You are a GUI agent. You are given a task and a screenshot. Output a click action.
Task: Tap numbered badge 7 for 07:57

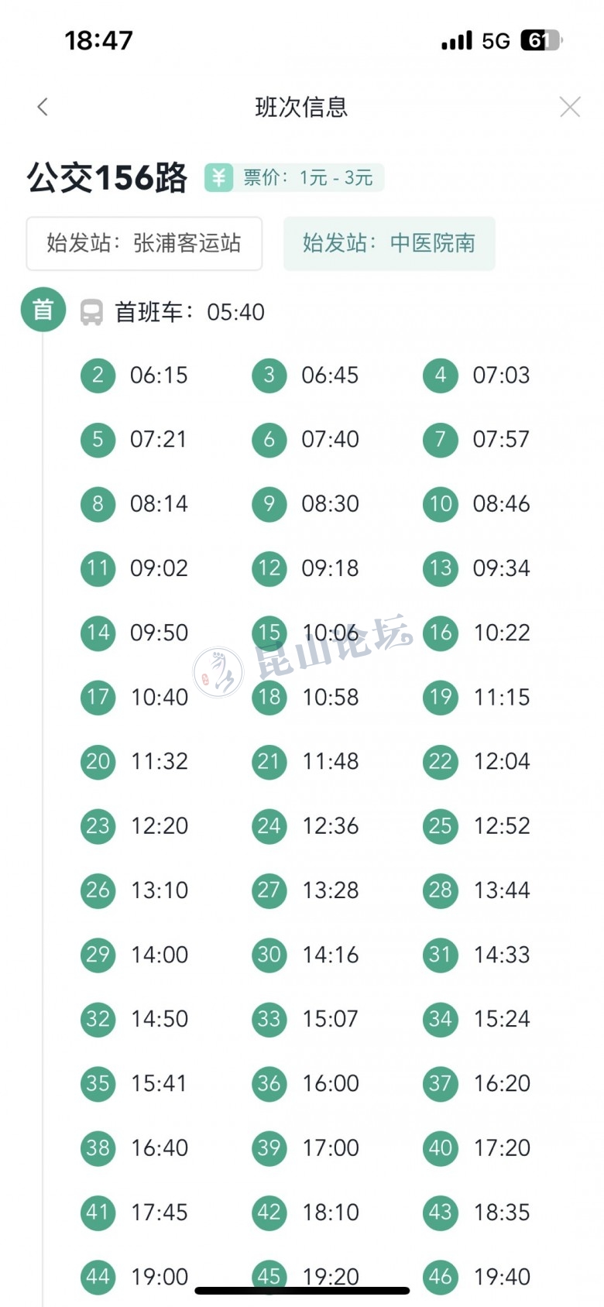(x=440, y=440)
